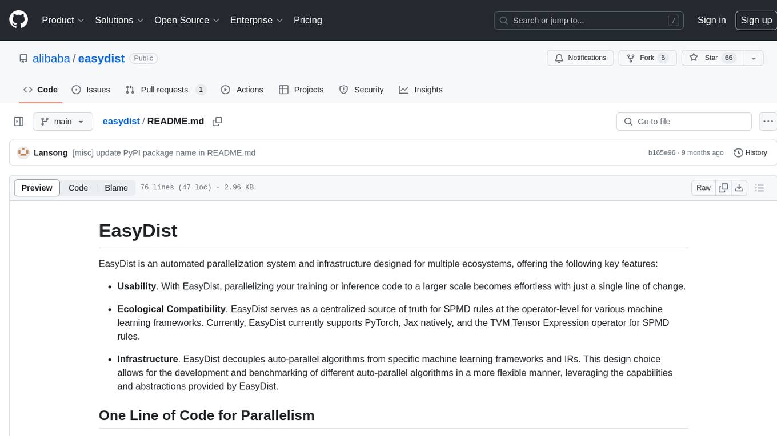The width and height of the screenshot is (777, 436).
Task: Expand the file tree side panel
Action: [x=19, y=122]
